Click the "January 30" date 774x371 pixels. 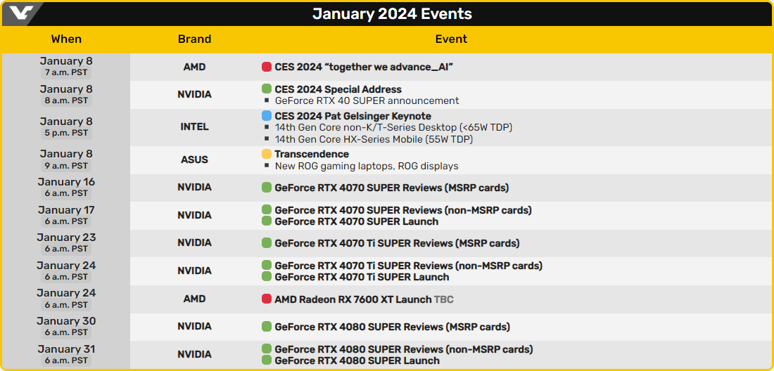(66, 321)
